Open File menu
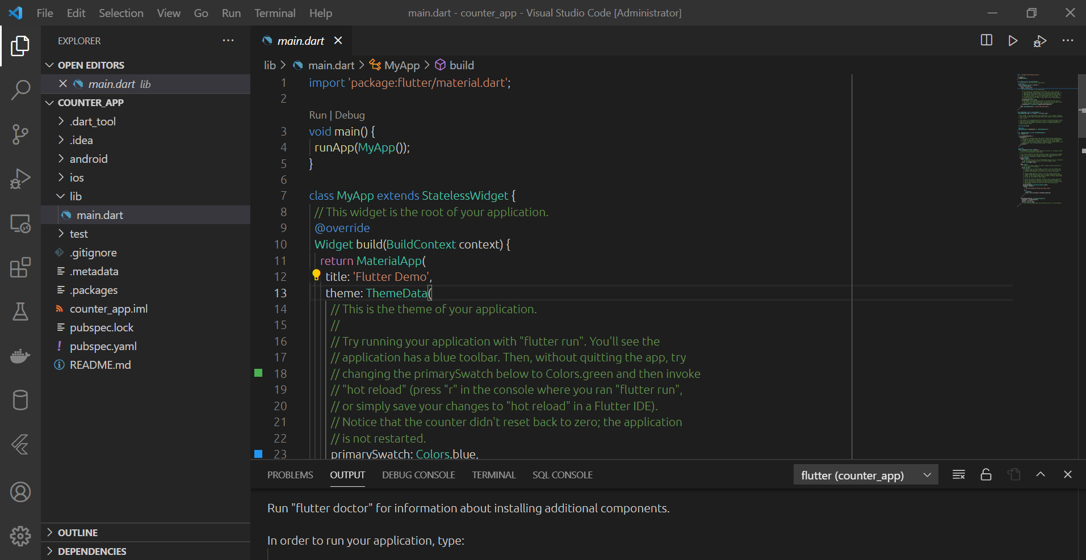 pos(45,13)
